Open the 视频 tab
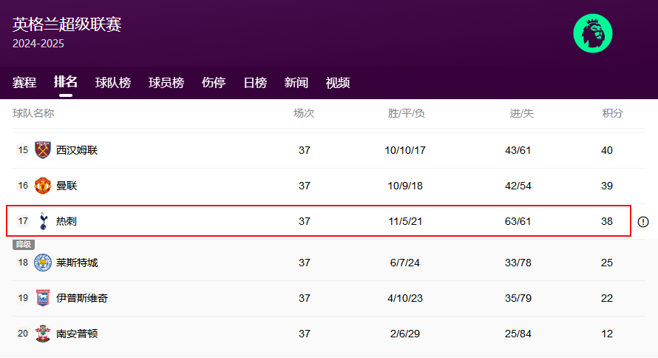The height and width of the screenshot is (358, 658). click(338, 83)
